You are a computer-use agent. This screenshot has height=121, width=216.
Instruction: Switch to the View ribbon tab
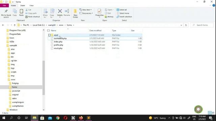click(x=31, y=5)
